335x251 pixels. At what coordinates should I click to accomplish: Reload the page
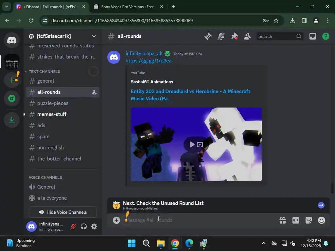pyautogui.click(x=31, y=21)
